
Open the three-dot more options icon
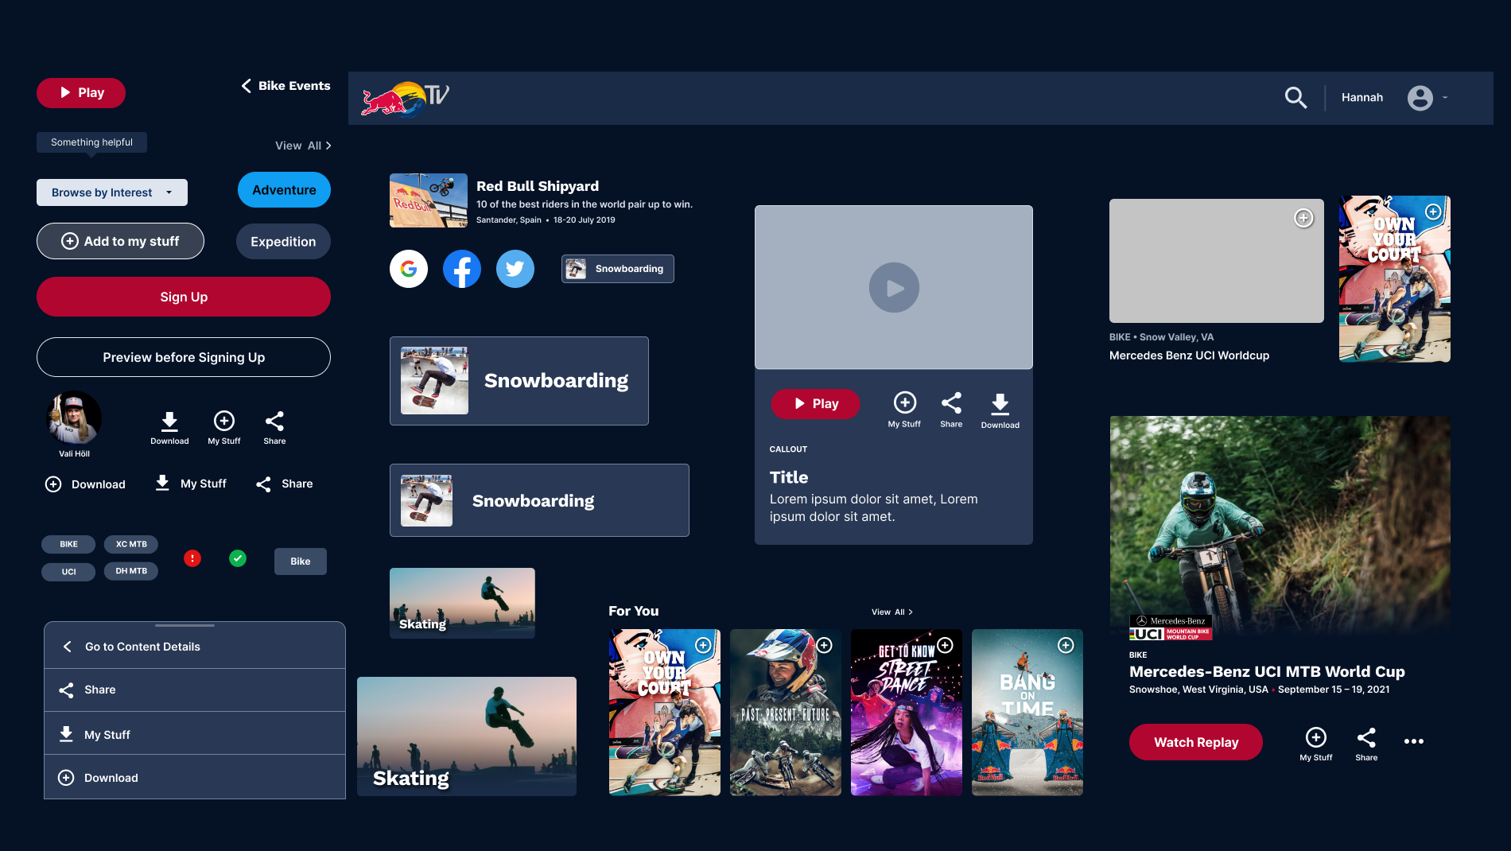1414,741
